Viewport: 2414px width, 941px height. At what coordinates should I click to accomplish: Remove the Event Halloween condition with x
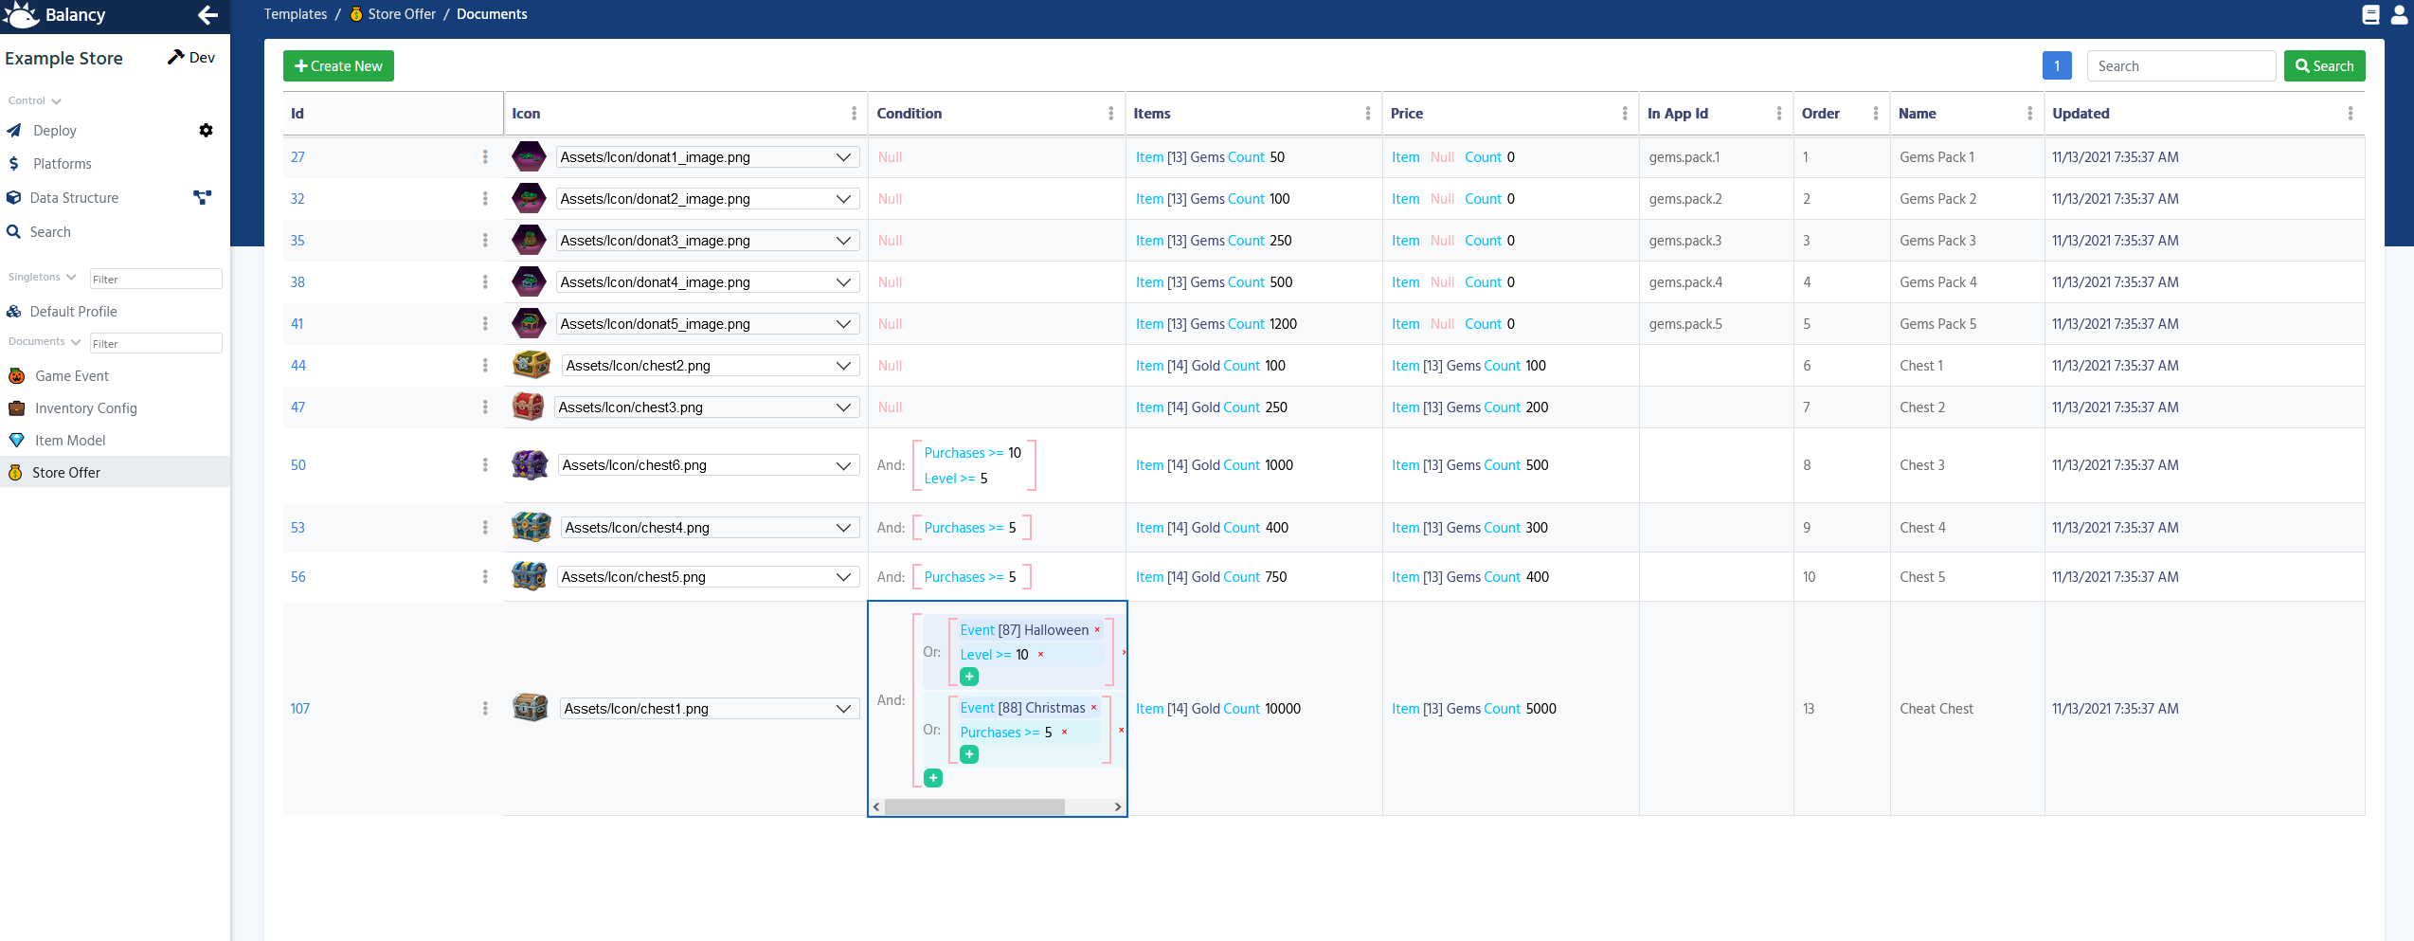1097,630
